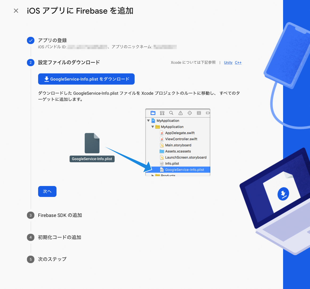Viewport: 310px width, 289px height.
Task: Click the Xcode source control hierarchy icon
Action: point(162,113)
